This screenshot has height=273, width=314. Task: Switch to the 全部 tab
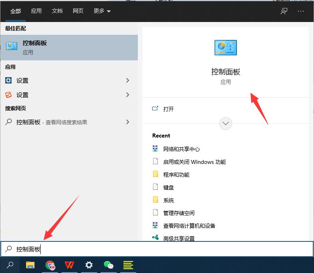pyautogui.click(x=16, y=11)
